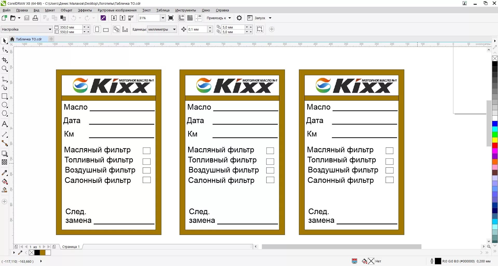
Task: Click 'Запуск' launch button
Action: pyautogui.click(x=256, y=18)
